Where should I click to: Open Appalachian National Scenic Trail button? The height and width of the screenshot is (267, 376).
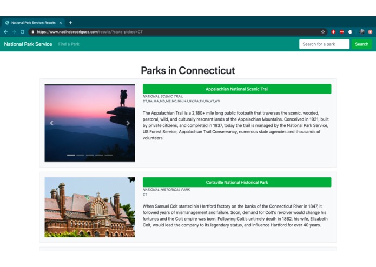[x=237, y=89]
